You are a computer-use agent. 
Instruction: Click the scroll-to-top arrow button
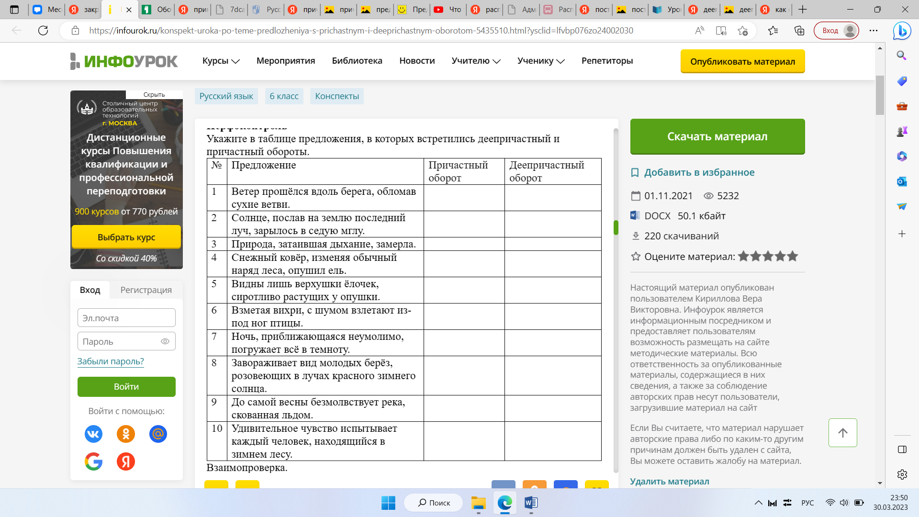(842, 433)
